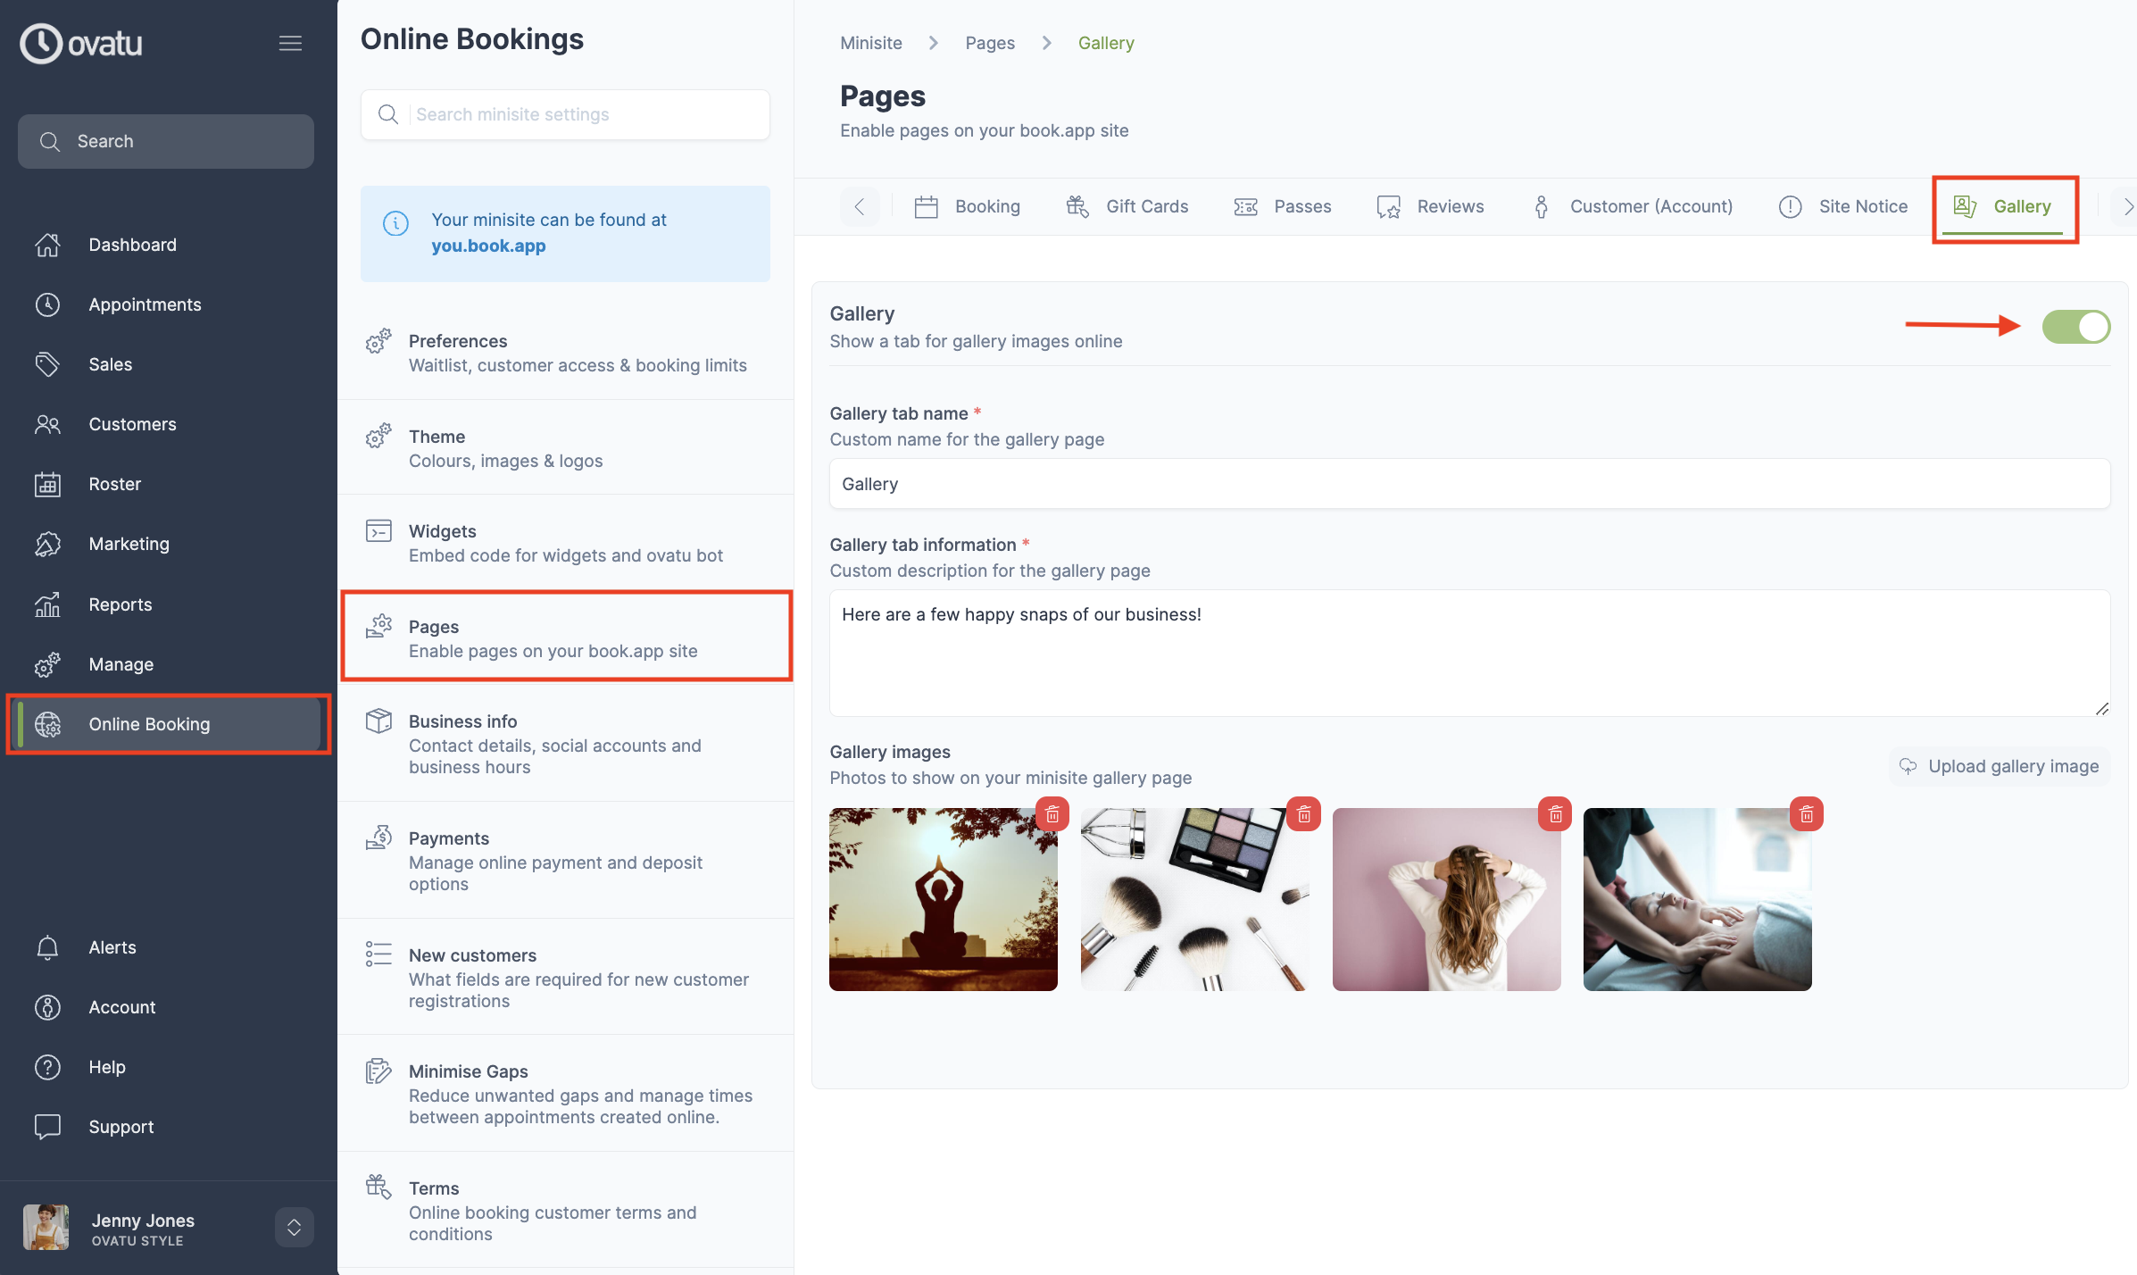Click Upload gallery image button
This screenshot has height=1275, width=2137.
(1999, 766)
